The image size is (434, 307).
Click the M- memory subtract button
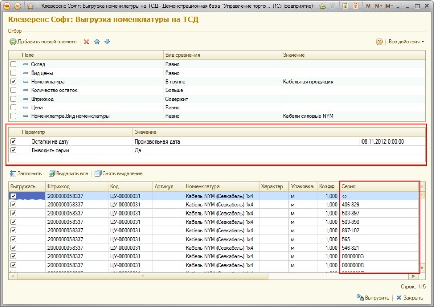coord(389,6)
